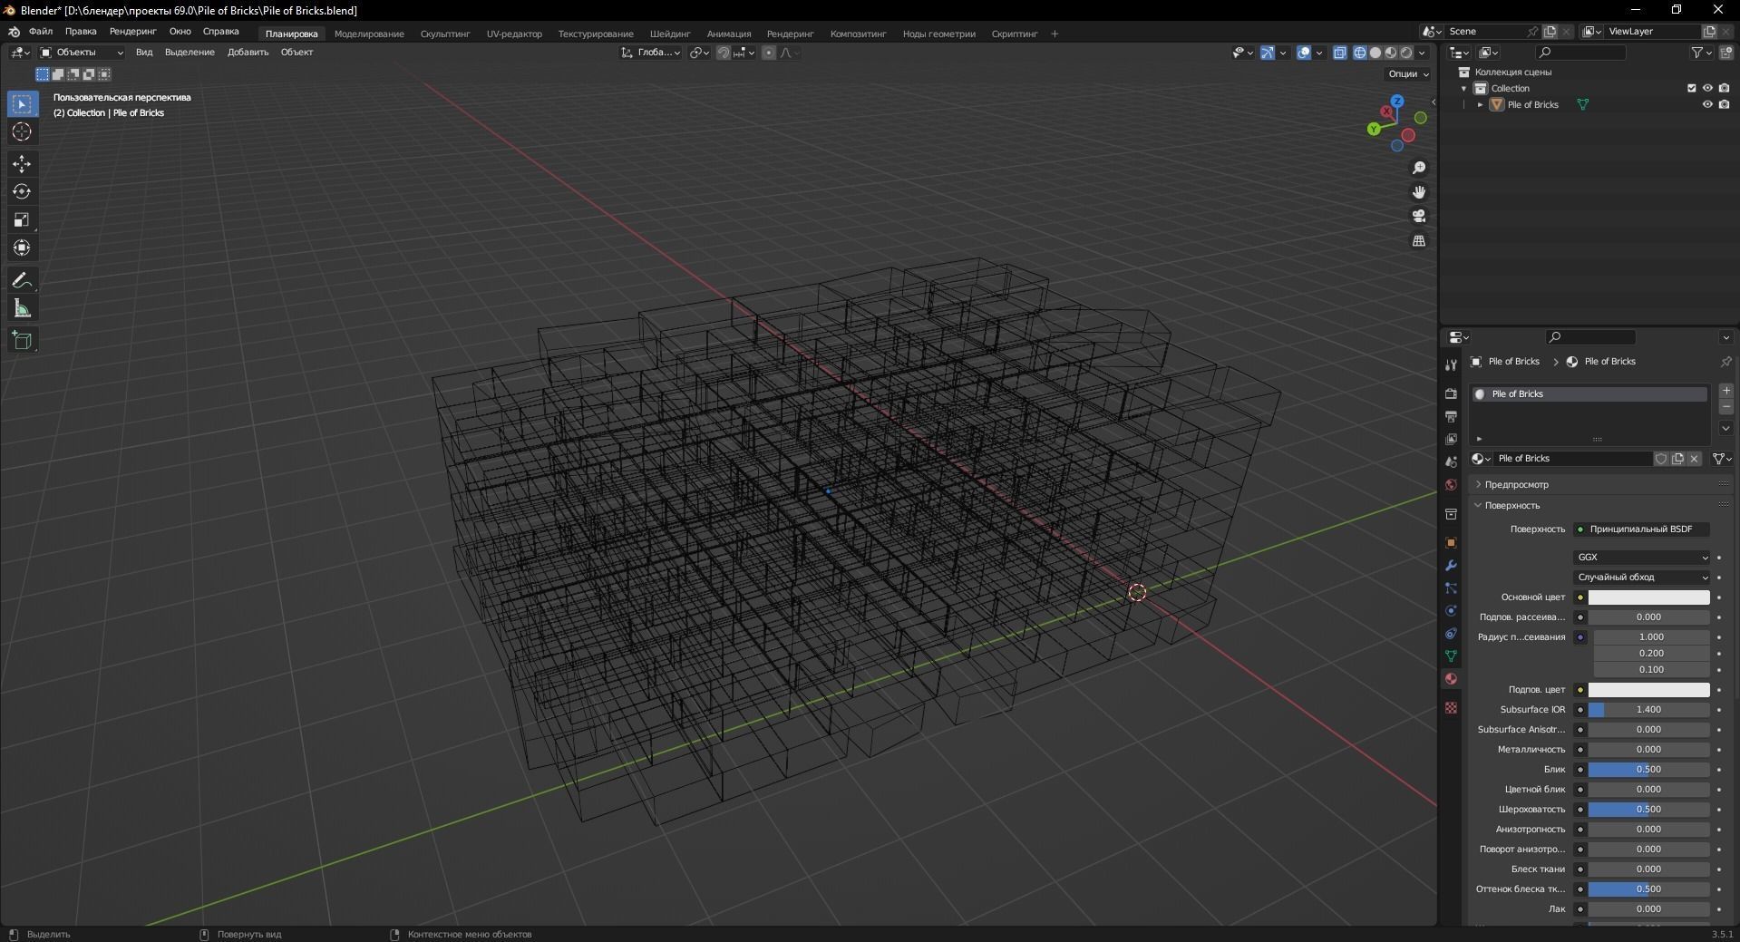Viewport: 1740px width, 942px height.
Task: Switch to Solid viewport shading
Action: (x=1375, y=53)
